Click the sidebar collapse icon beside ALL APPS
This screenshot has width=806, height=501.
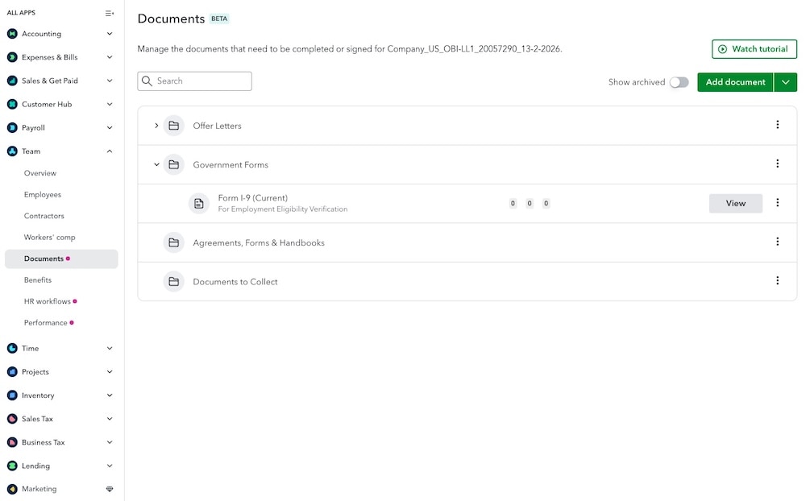pos(110,13)
